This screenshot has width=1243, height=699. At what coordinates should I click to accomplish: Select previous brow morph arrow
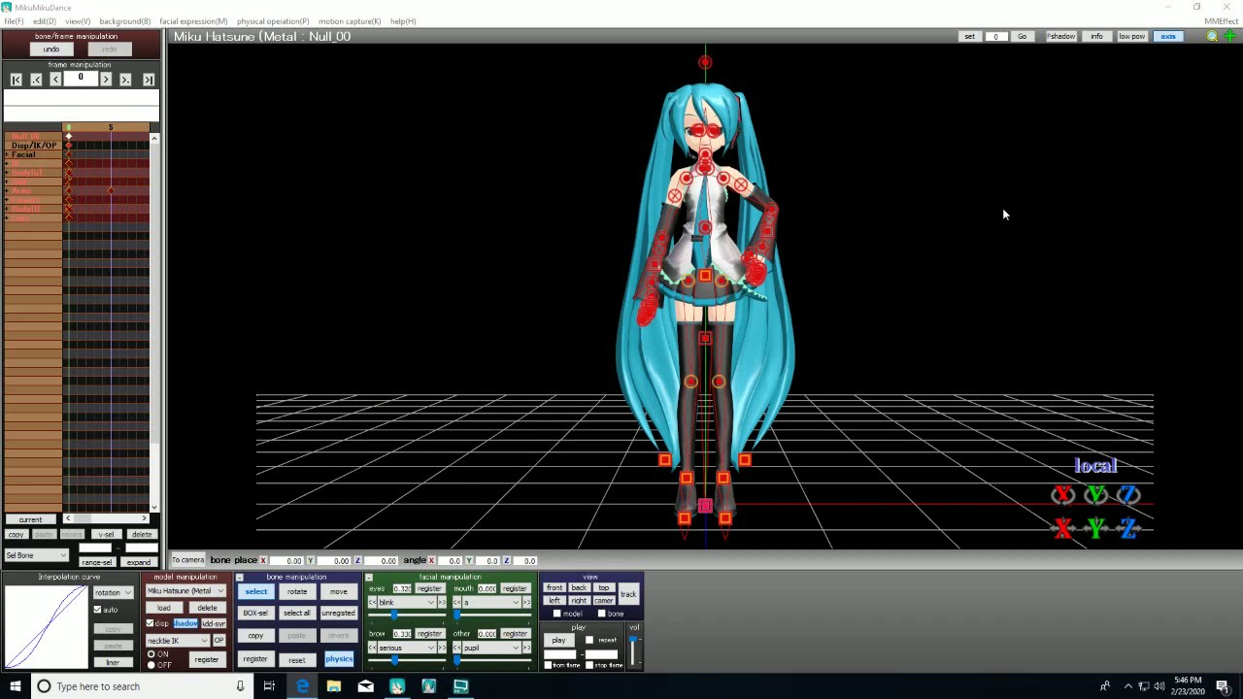372,648
